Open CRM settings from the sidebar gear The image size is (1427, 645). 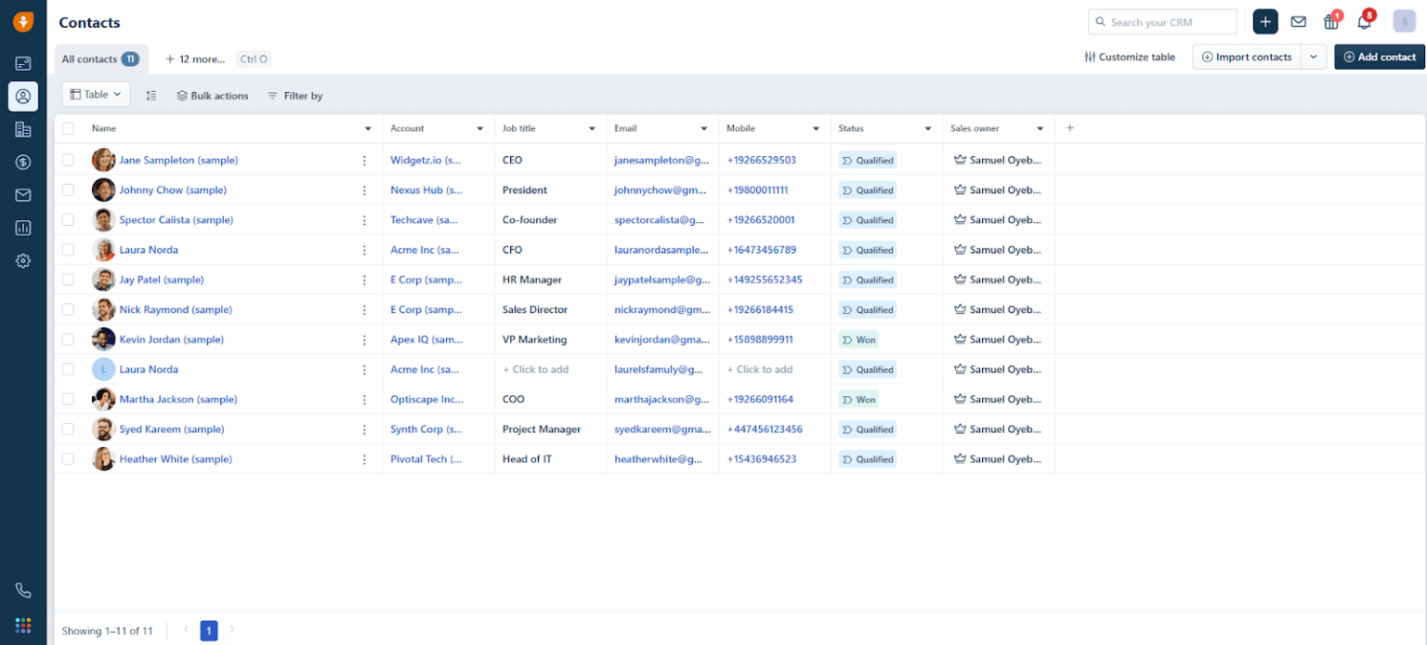point(23,261)
